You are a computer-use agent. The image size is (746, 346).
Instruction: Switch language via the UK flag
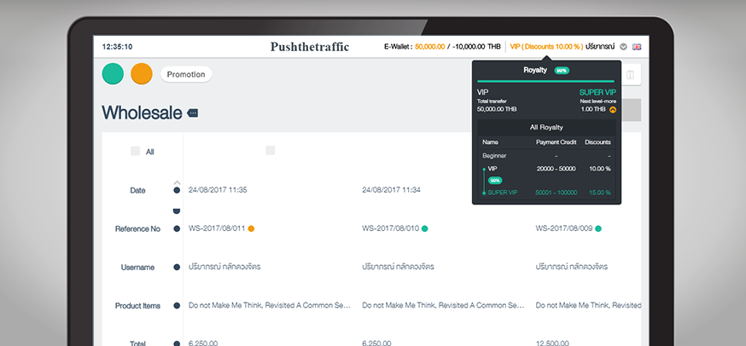(637, 47)
